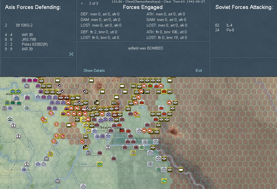Click 'LOST: ftr 0, bmr 19, utl 0' line
The image size is (277, 189).
coord(167,37)
